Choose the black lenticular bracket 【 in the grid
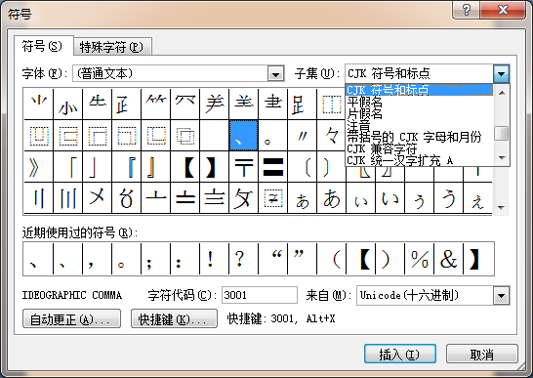Viewport: 533px width, 378px height. 184,167
